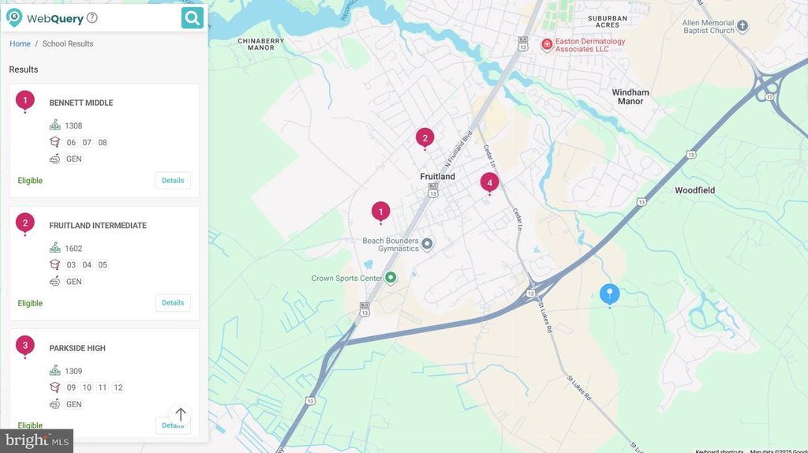Click program icon next to Bennett GEN
The height and width of the screenshot is (453, 808).
click(x=54, y=159)
